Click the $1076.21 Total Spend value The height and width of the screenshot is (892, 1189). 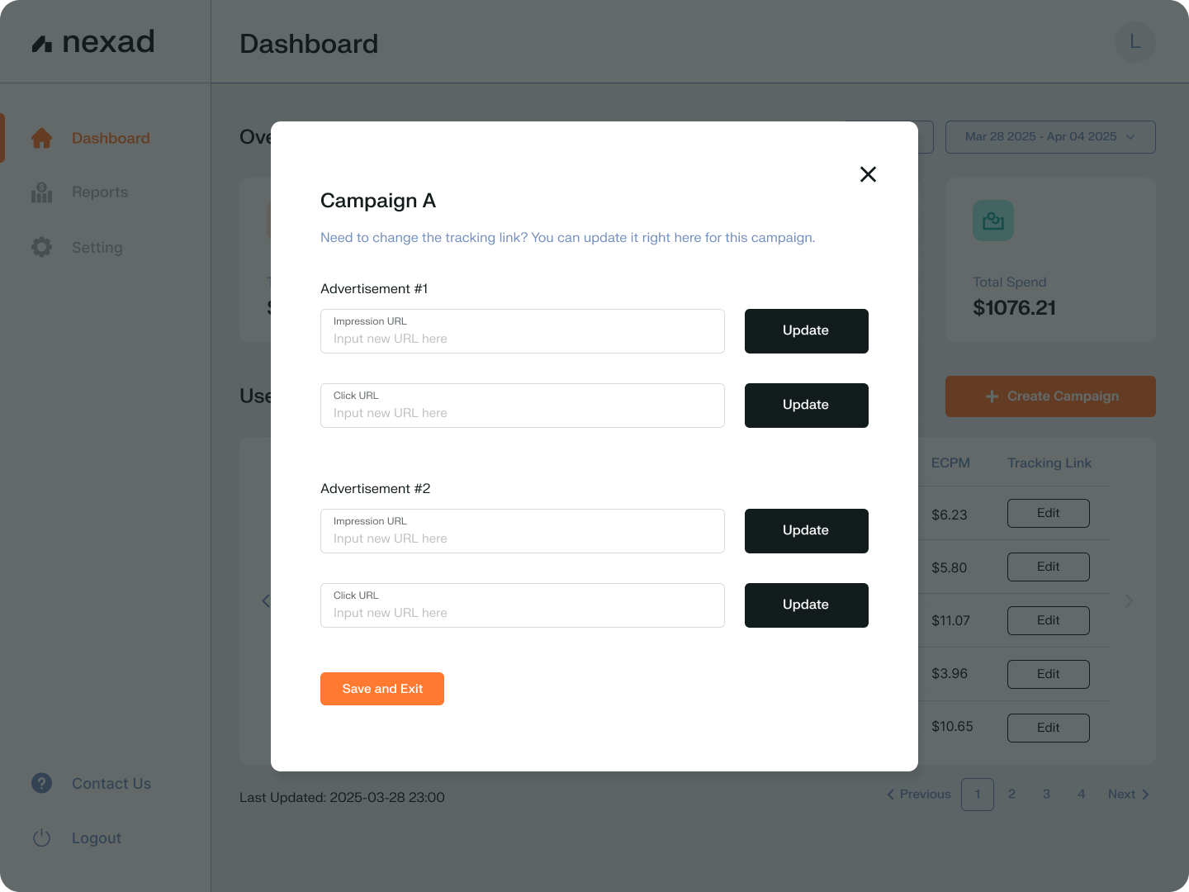[1015, 308]
